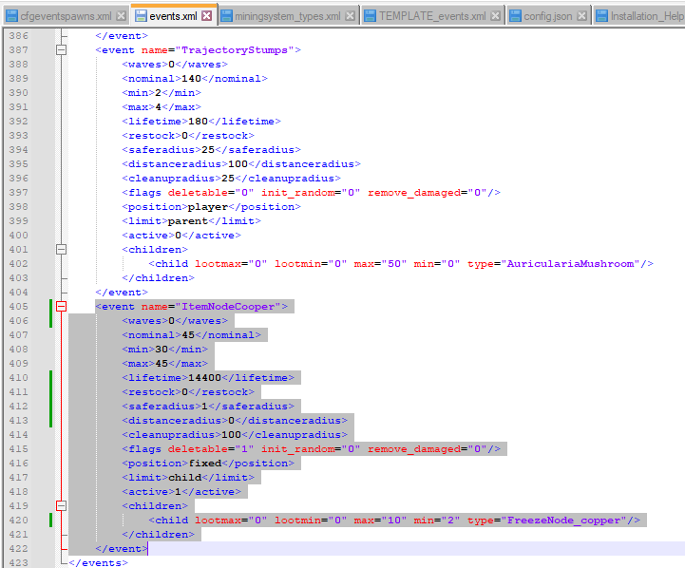Click the min value 30 on line 408
Screen dimensions: 685x568
tap(162, 350)
